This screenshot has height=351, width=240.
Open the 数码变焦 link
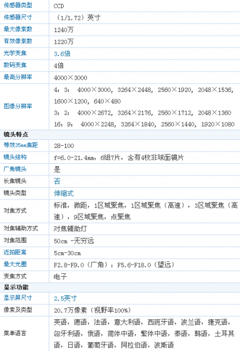coord(15,65)
